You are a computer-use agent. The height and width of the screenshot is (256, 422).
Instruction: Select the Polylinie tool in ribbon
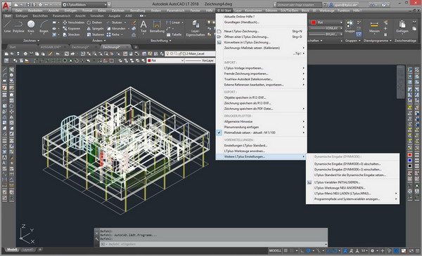pos(18,26)
